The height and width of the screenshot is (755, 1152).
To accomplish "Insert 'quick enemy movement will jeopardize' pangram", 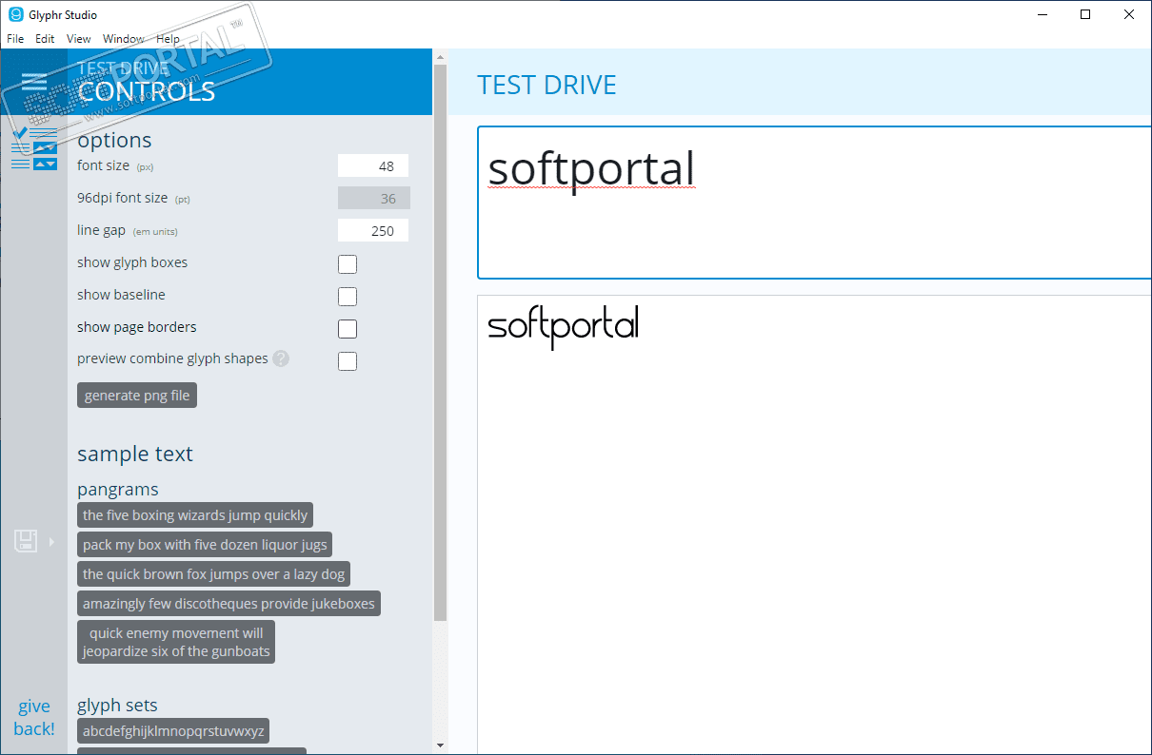I will [x=176, y=642].
